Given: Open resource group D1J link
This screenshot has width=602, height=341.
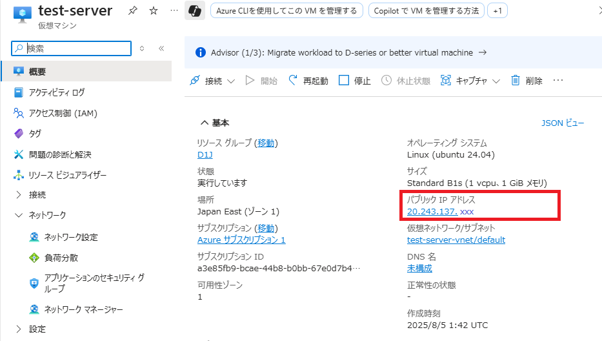Looking at the screenshot, I should (x=205, y=154).
